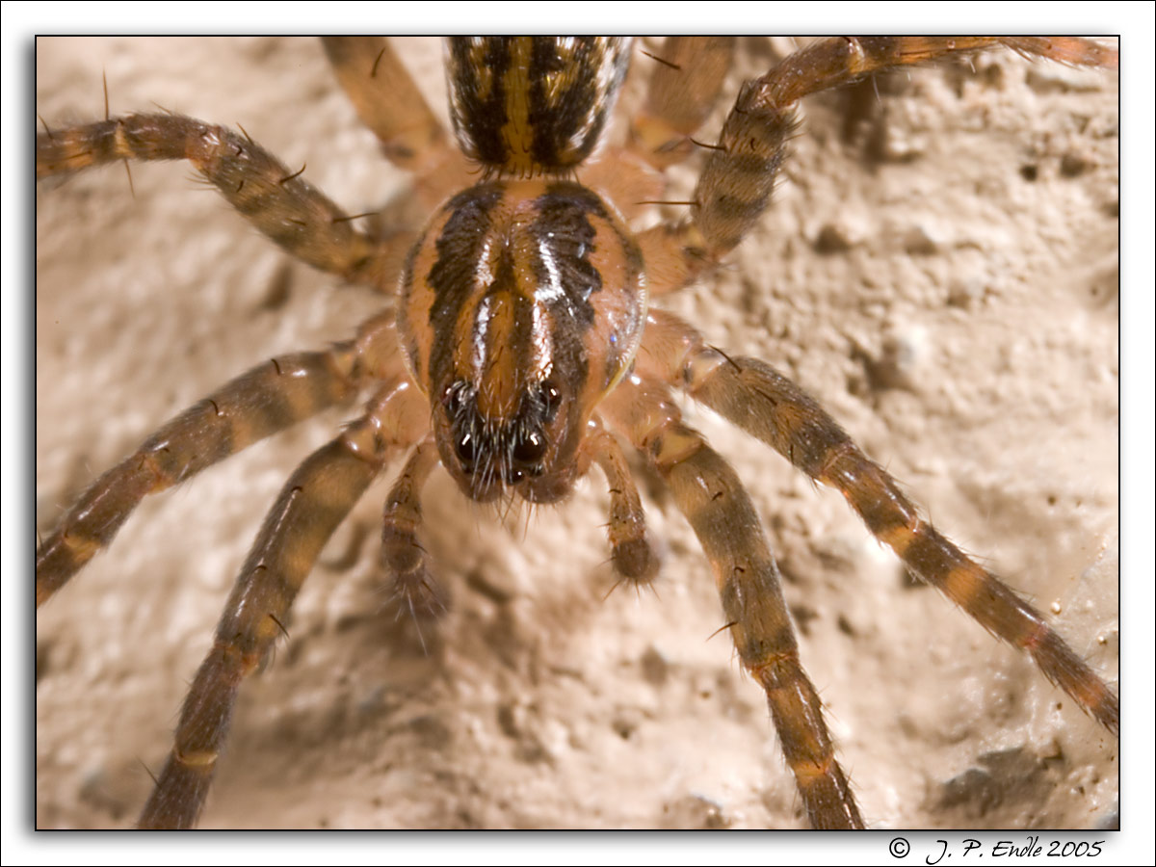Click the spider macro photograph
The height and width of the screenshot is (867, 1156).
578,433
